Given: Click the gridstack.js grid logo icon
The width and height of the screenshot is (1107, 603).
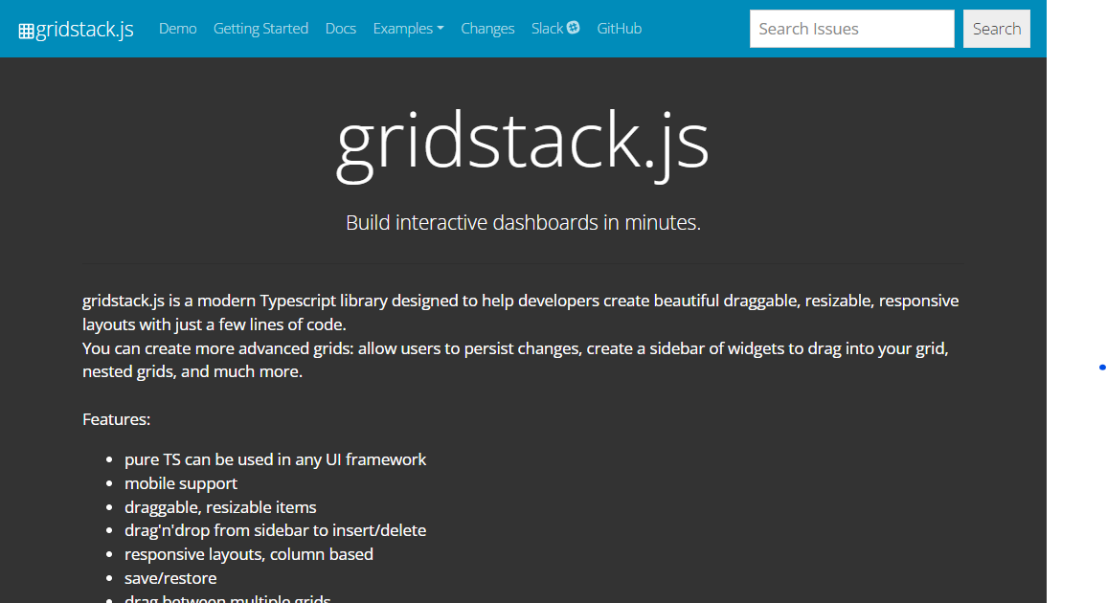Looking at the screenshot, I should (x=26, y=32).
